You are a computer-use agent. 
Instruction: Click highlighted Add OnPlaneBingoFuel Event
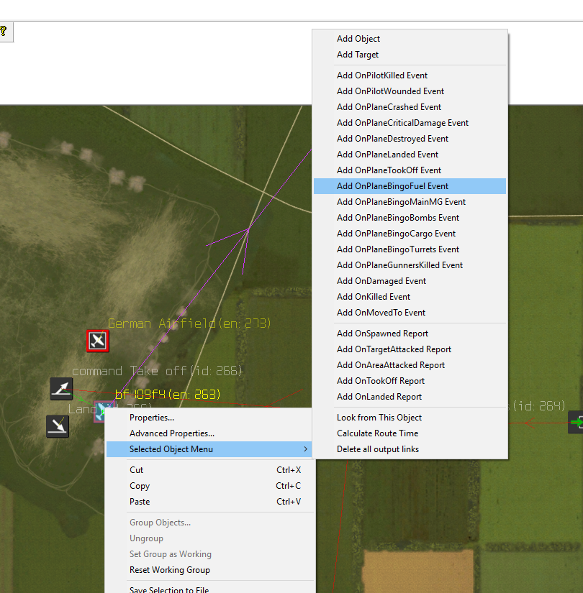(410, 186)
